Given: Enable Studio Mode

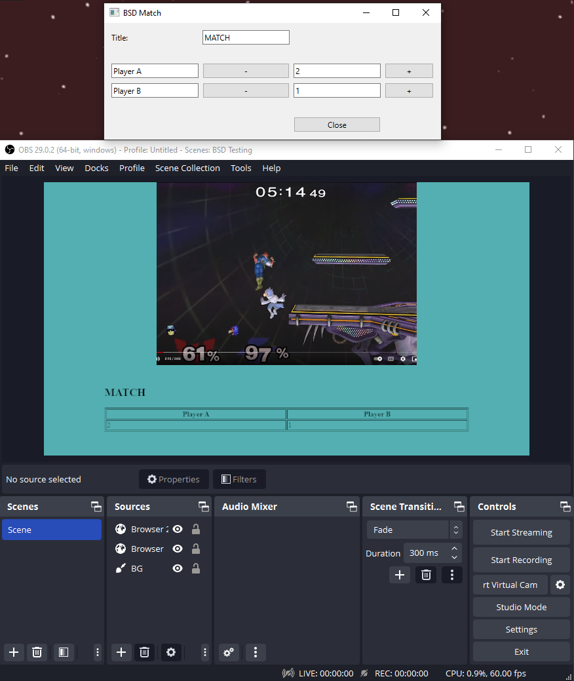Looking at the screenshot, I should point(521,607).
